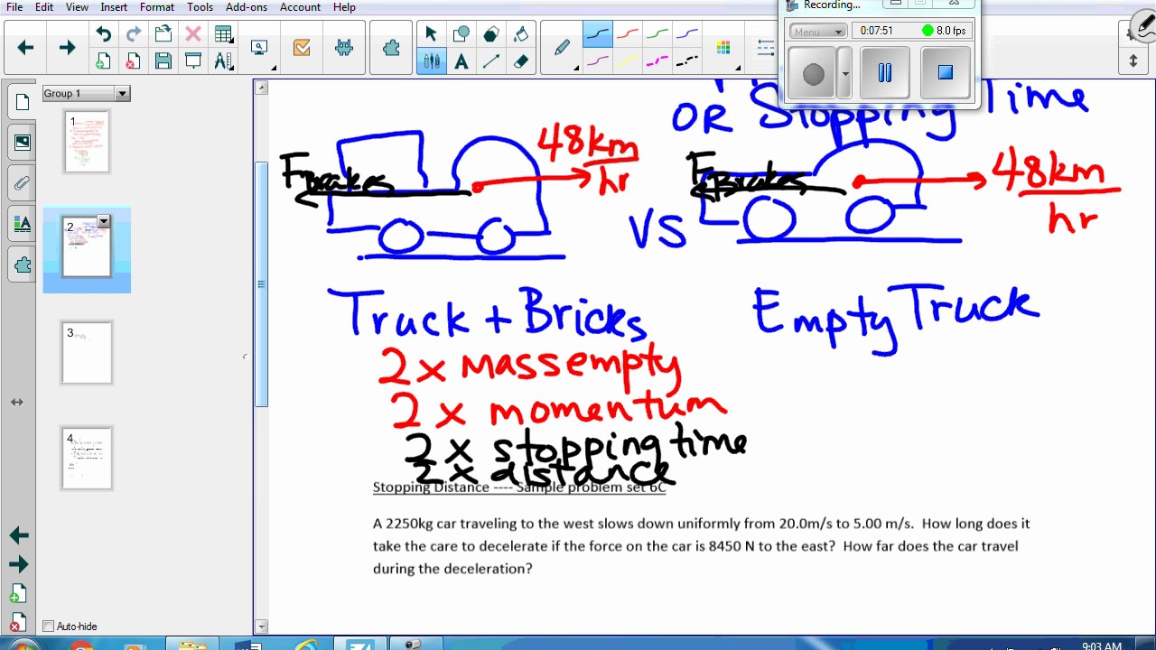Screen dimensions: 1156x650
Task: Open the pen types dropdown
Action: 563,48
